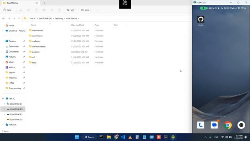This screenshot has width=250, height=141.
Task: Click the Cut icon in Explorer toolbar
Action: tap(21, 10)
